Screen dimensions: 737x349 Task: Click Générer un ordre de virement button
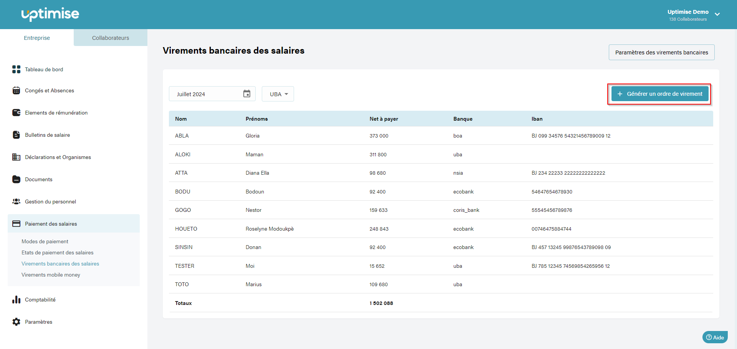tap(659, 94)
